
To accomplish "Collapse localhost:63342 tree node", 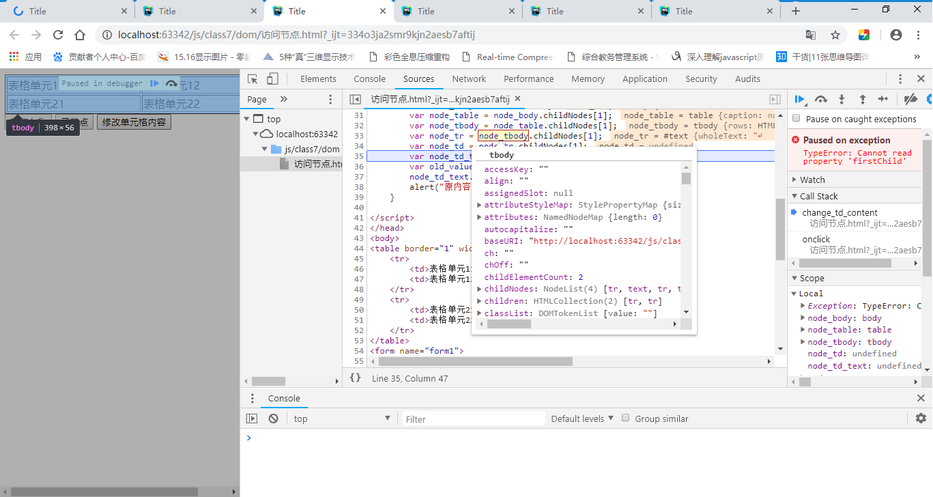I will click(x=256, y=134).
